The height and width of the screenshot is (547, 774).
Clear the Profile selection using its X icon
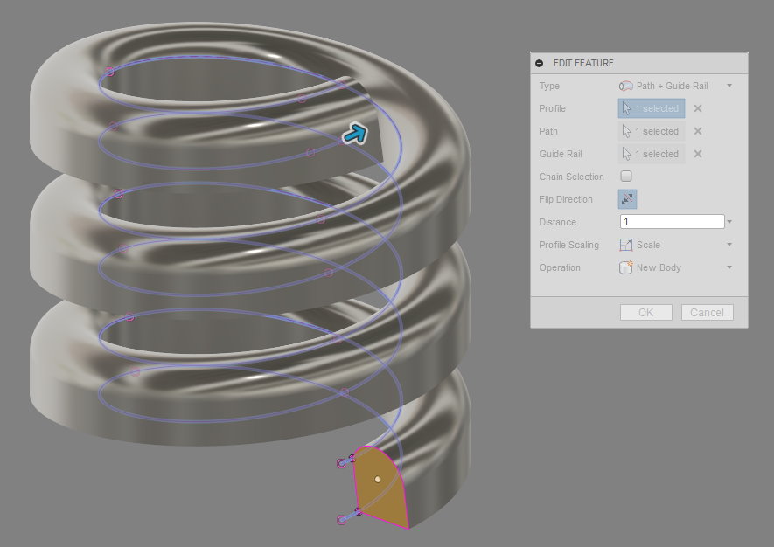[x=697, y=108]
